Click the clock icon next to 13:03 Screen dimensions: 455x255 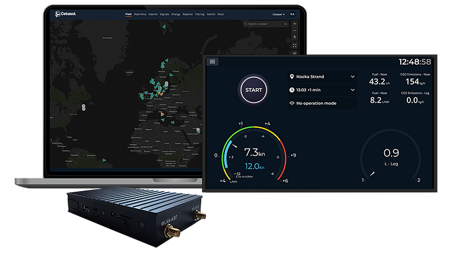pos(291,90)
